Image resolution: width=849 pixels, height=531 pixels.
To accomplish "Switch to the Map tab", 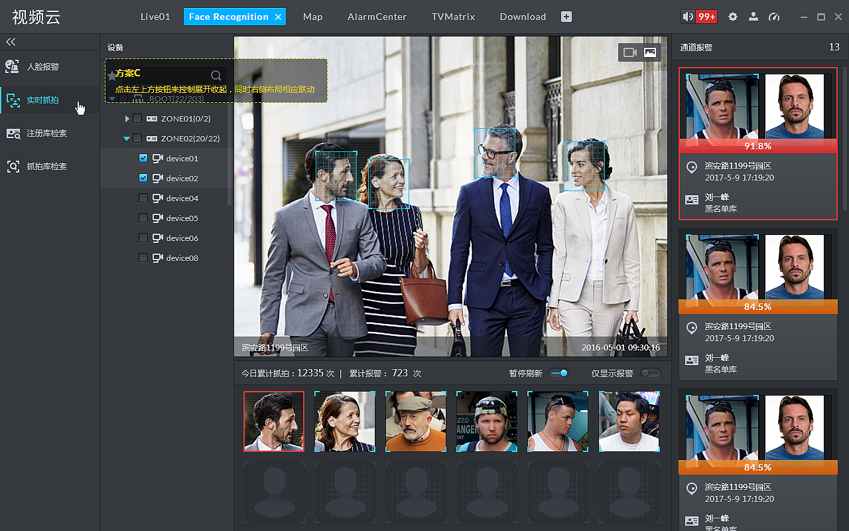I will [313, 17].
